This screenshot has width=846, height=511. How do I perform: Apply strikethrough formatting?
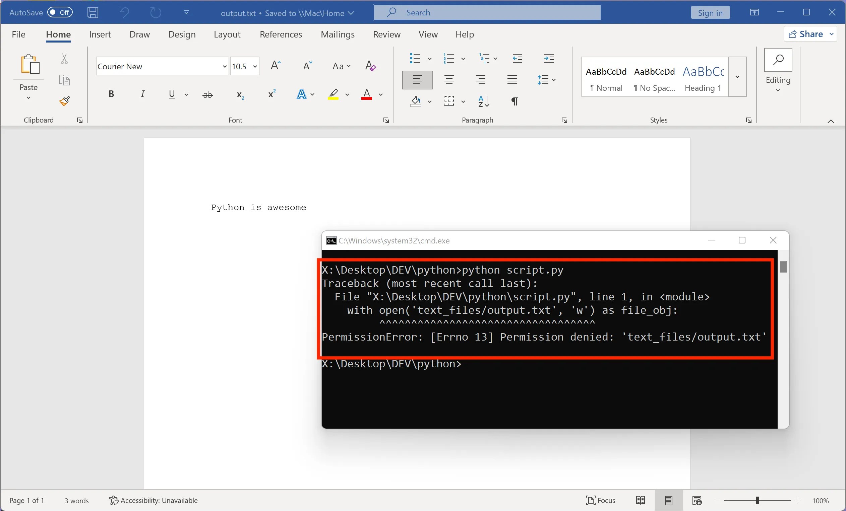[207, 95]
